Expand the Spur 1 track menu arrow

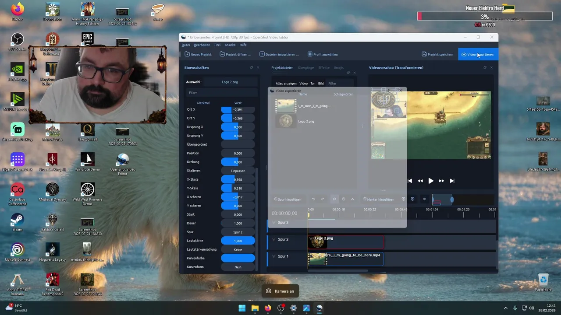click(x=274, y=256)
